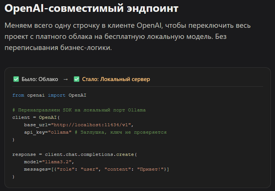Screen dimensions: 275x191
Task: Click the model value "llama3.2"
Action: click(57, 162)
